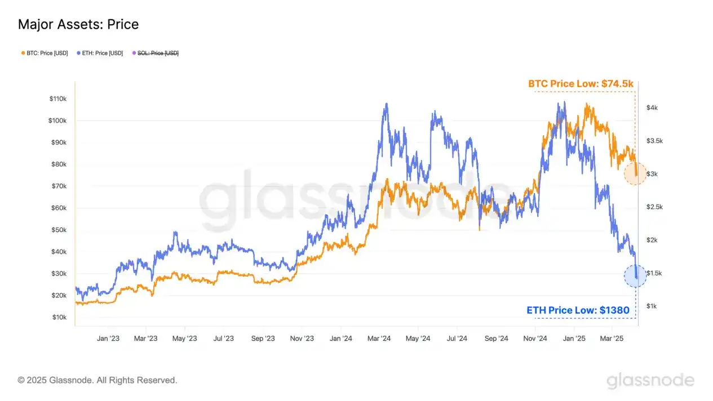The height and width of the screenshot is (401, 713).
Task: Click the Mar '25 date axis label
Action: click(x=612, y=338)
